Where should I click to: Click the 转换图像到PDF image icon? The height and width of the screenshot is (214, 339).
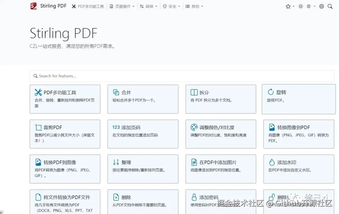[x=272, y=127]
